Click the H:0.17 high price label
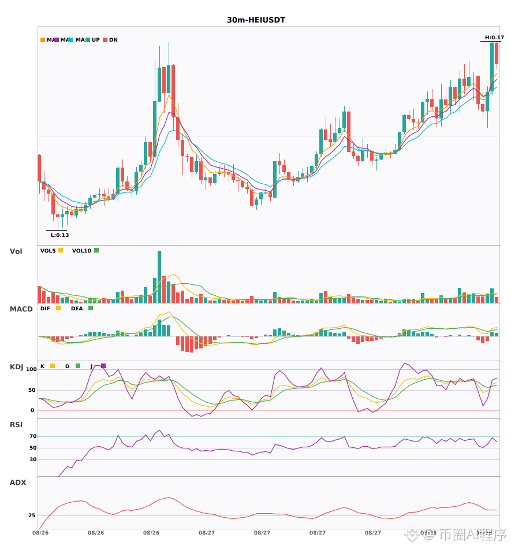Image resolution: width=511 pixels, height=549 pixels. (494, 38)
